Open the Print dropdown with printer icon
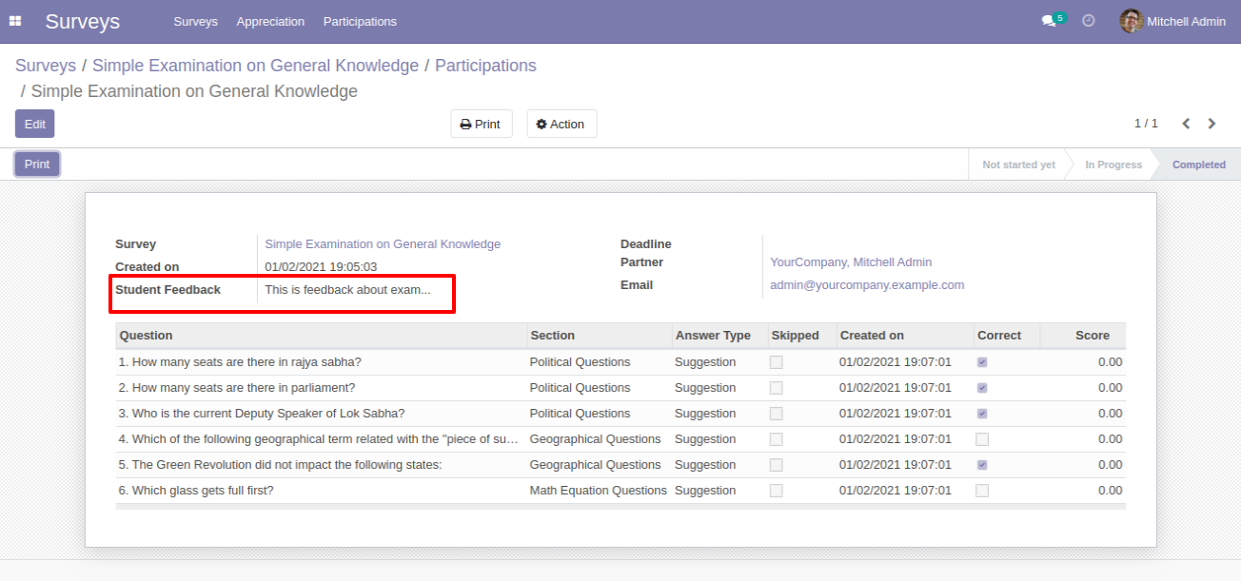1241x581 pixels. point(481,124)
